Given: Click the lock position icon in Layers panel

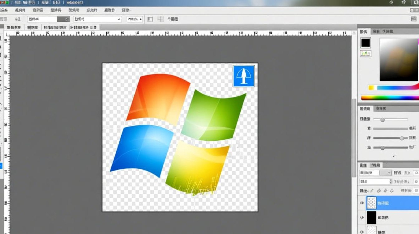Looking at the screenshot, I should pyautogui.click(x=385, y=190).
